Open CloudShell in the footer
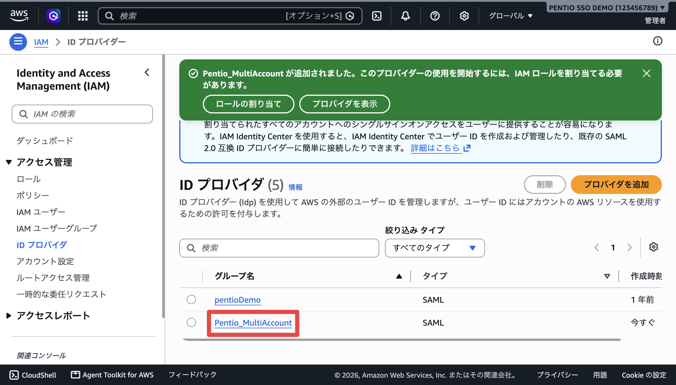Screen dimensions: 676x385 (33, 375)
